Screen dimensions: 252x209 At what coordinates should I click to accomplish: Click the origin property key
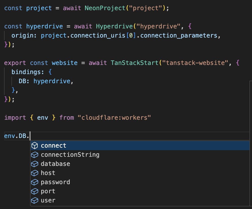(22, 36)
